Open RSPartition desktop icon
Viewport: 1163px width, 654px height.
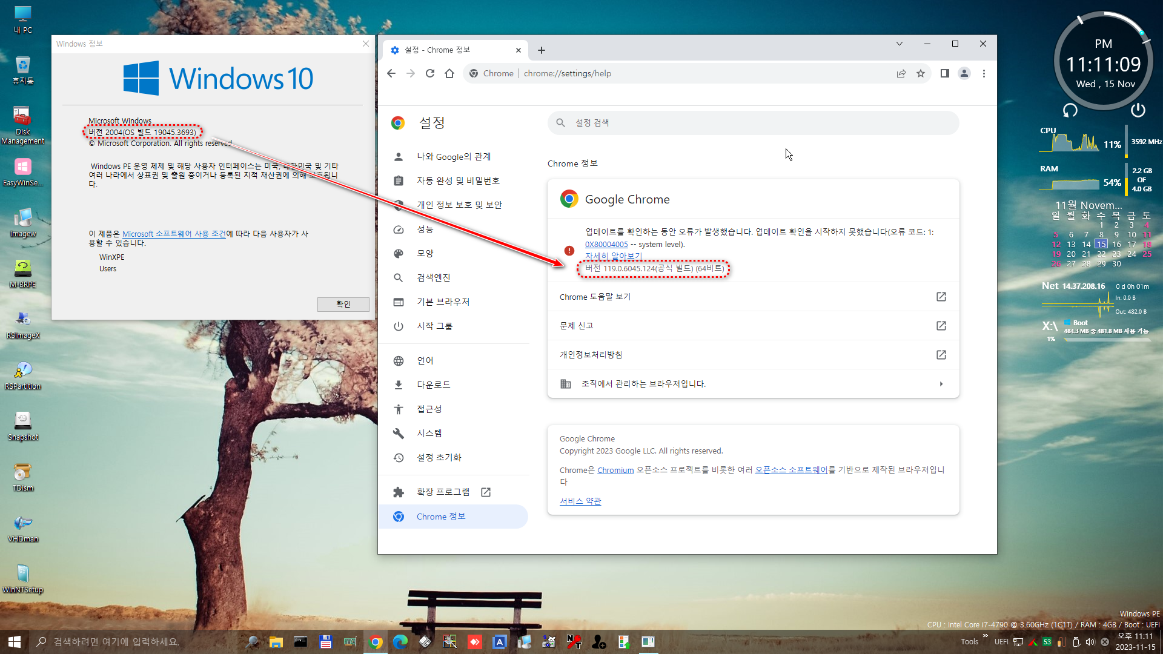[23, 376]
